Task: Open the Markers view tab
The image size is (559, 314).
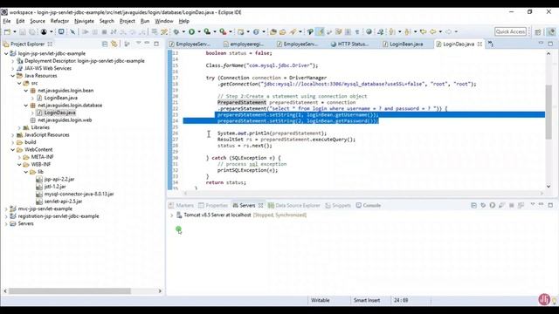Action: point(181,206)
